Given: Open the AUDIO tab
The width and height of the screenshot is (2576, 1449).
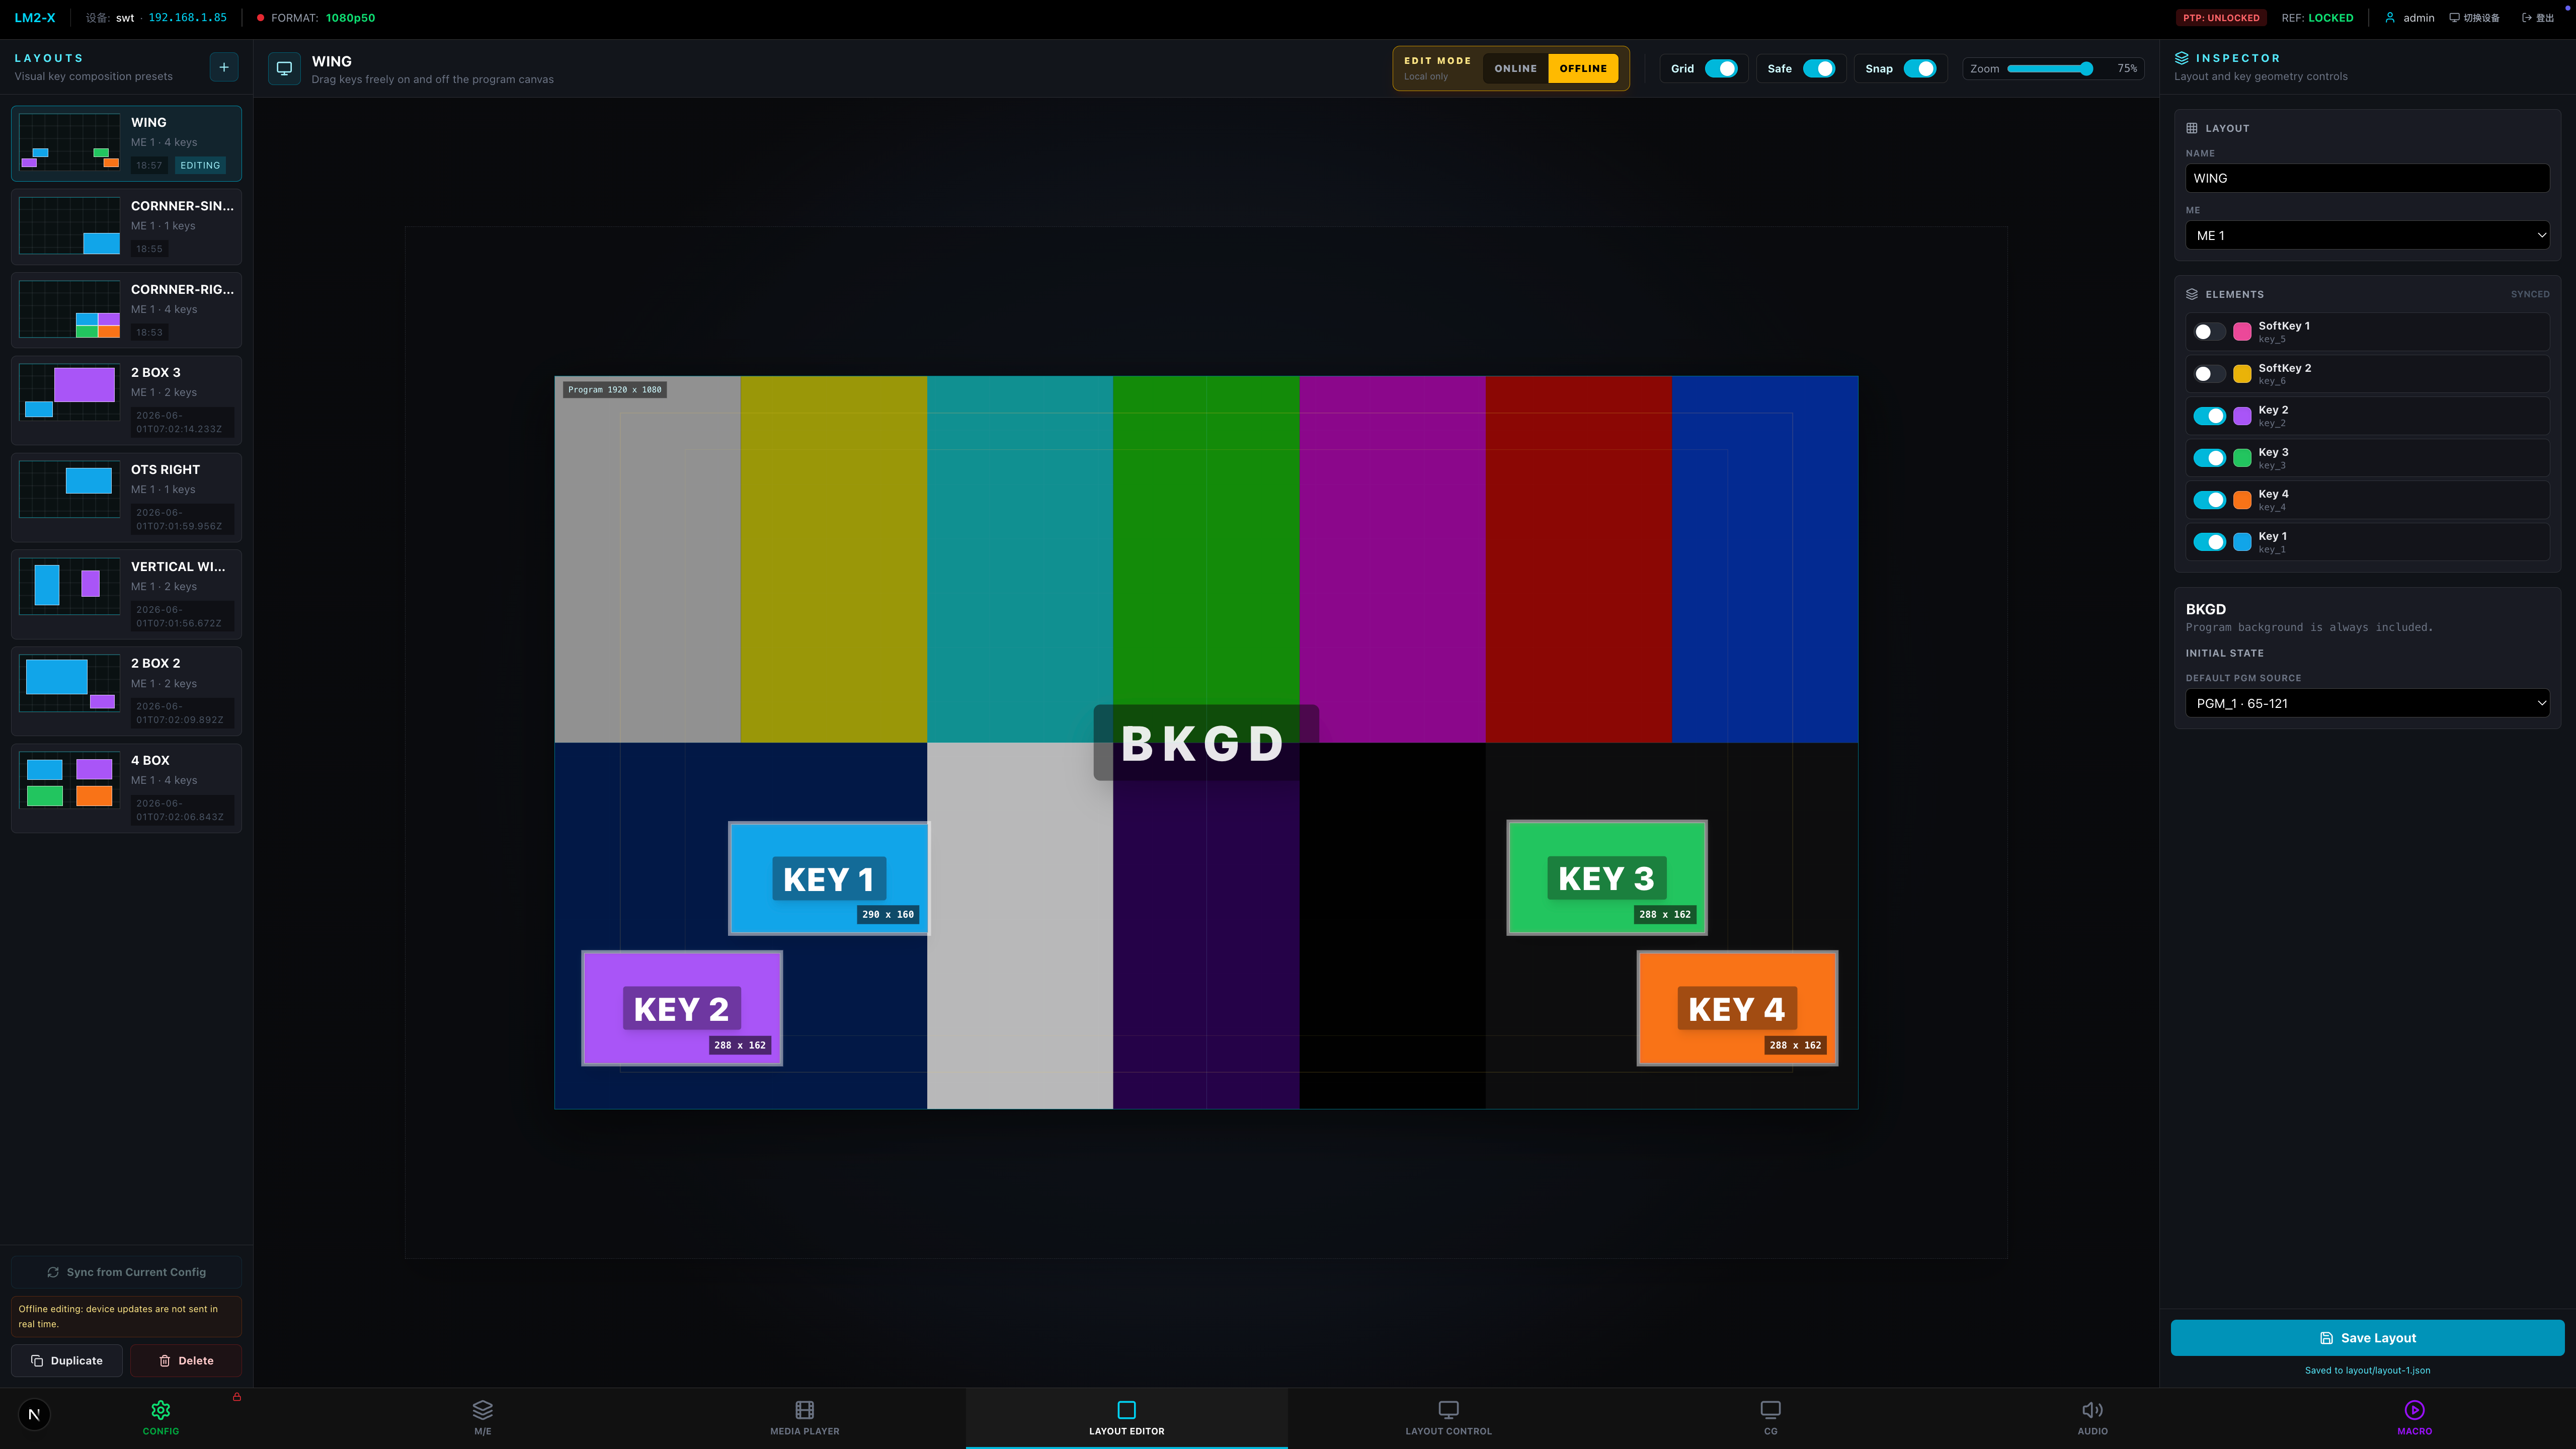Looking at the screenshot, I should pos(2093,1418).
